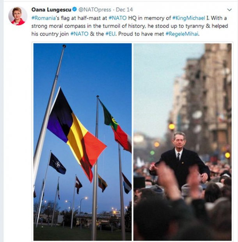Open the #KingMichael hashtag
The width and height of the screenshot is (238, 242).
click(x=188, y=18)
